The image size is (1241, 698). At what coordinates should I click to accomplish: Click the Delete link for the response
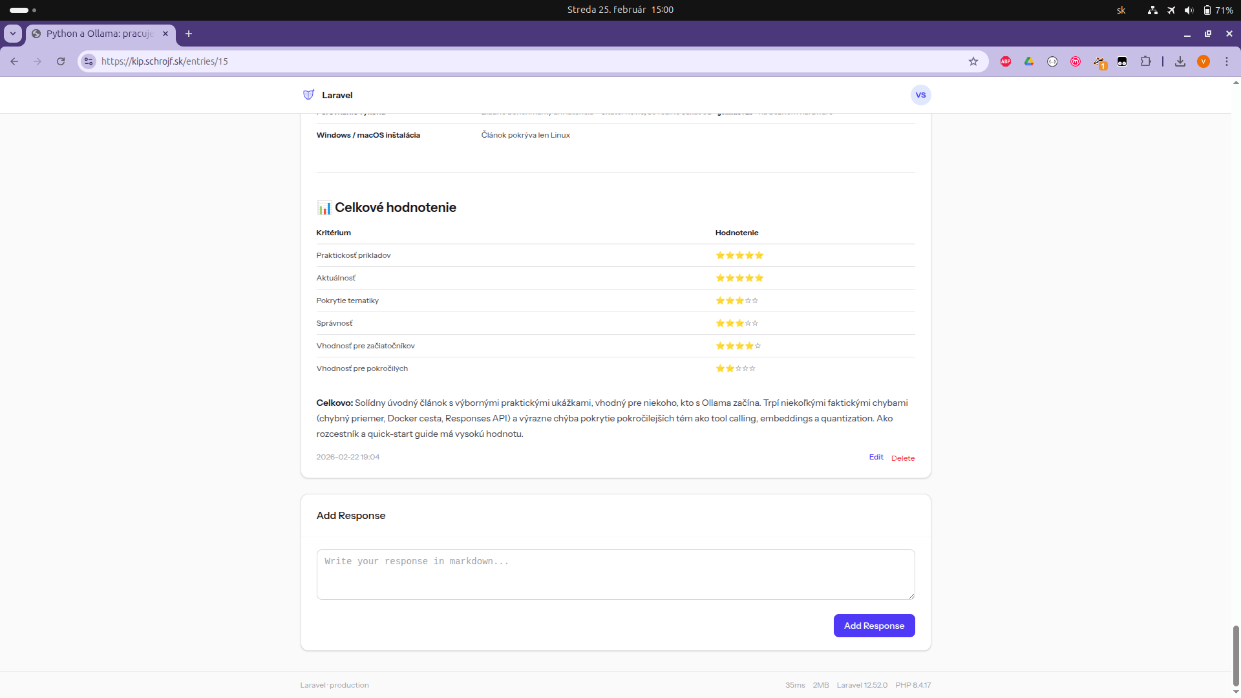click(903, 458)
